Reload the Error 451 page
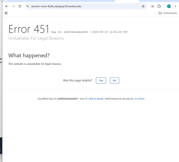This screenshot has width=179, height=162. pyautogui.click(x=20, y=6)
